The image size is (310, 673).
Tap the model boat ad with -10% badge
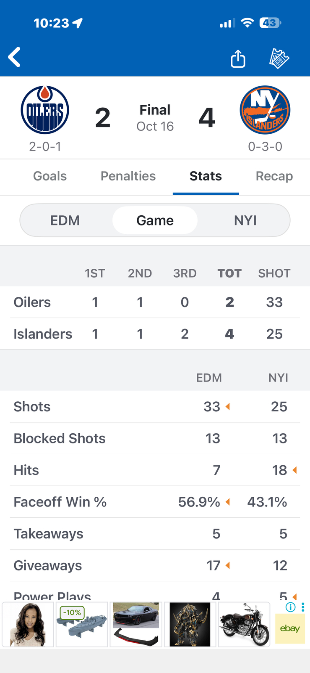[x=82, y=625]
